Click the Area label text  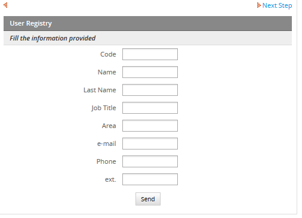109,126
